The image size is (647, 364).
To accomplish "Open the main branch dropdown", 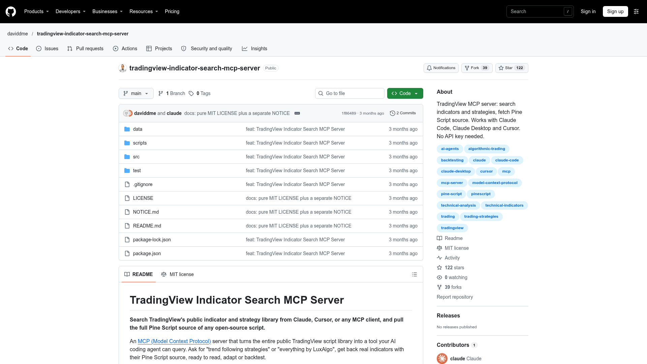I will click(136, 93).
